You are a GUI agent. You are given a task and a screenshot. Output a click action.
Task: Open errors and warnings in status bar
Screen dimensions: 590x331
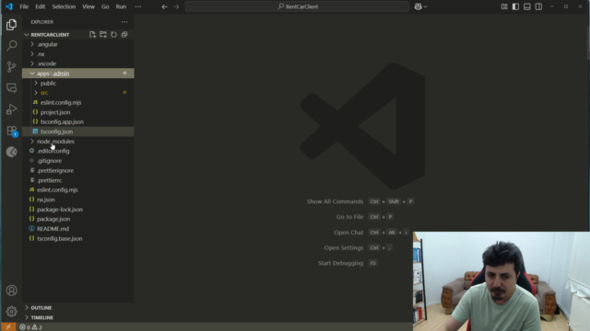30,327
